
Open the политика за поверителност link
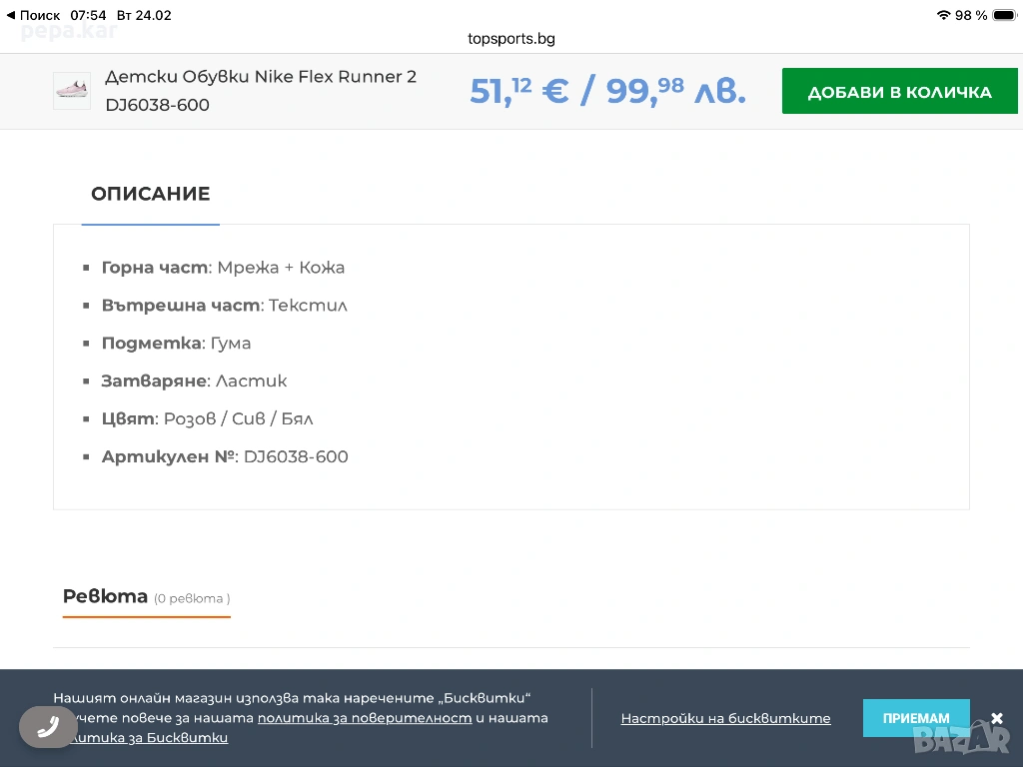(x=365, y=718)
